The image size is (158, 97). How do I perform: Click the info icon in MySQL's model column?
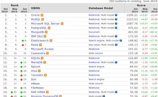[x=116, y=19]
